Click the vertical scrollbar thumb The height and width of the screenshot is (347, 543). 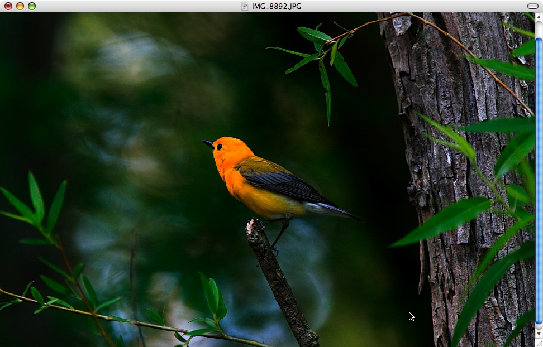[539, 181]
